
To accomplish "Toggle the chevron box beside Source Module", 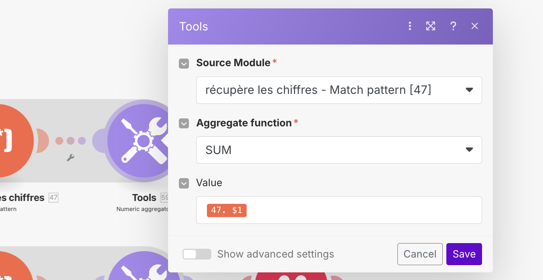I will point(184,63).
